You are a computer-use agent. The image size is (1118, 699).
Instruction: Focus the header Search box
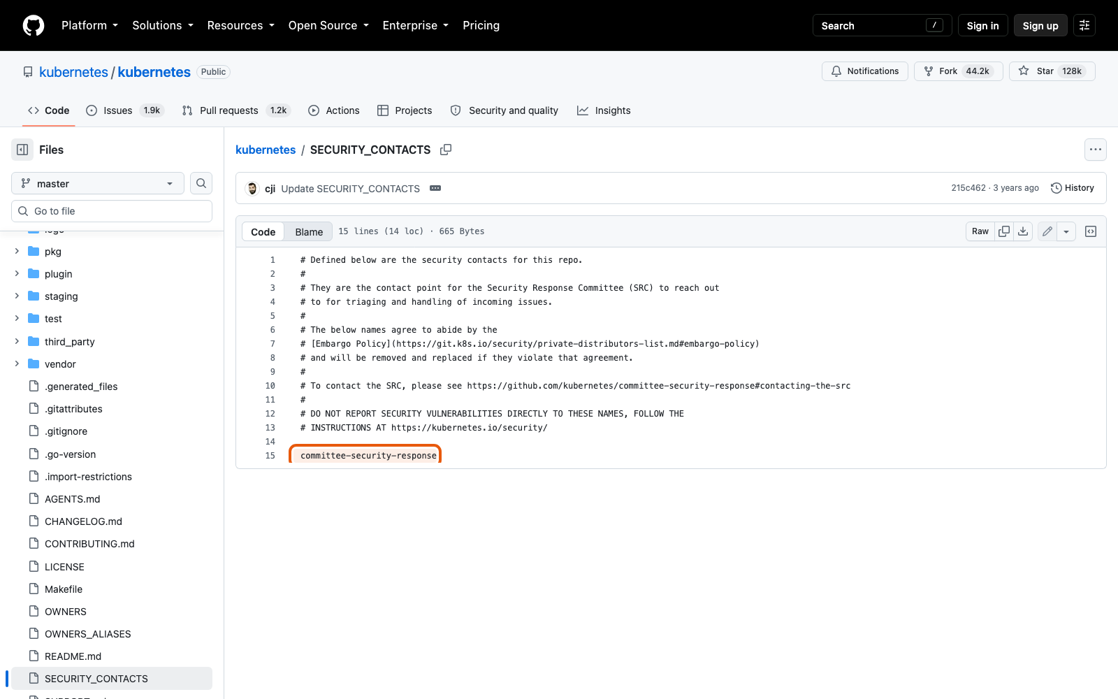pos(882,25)
